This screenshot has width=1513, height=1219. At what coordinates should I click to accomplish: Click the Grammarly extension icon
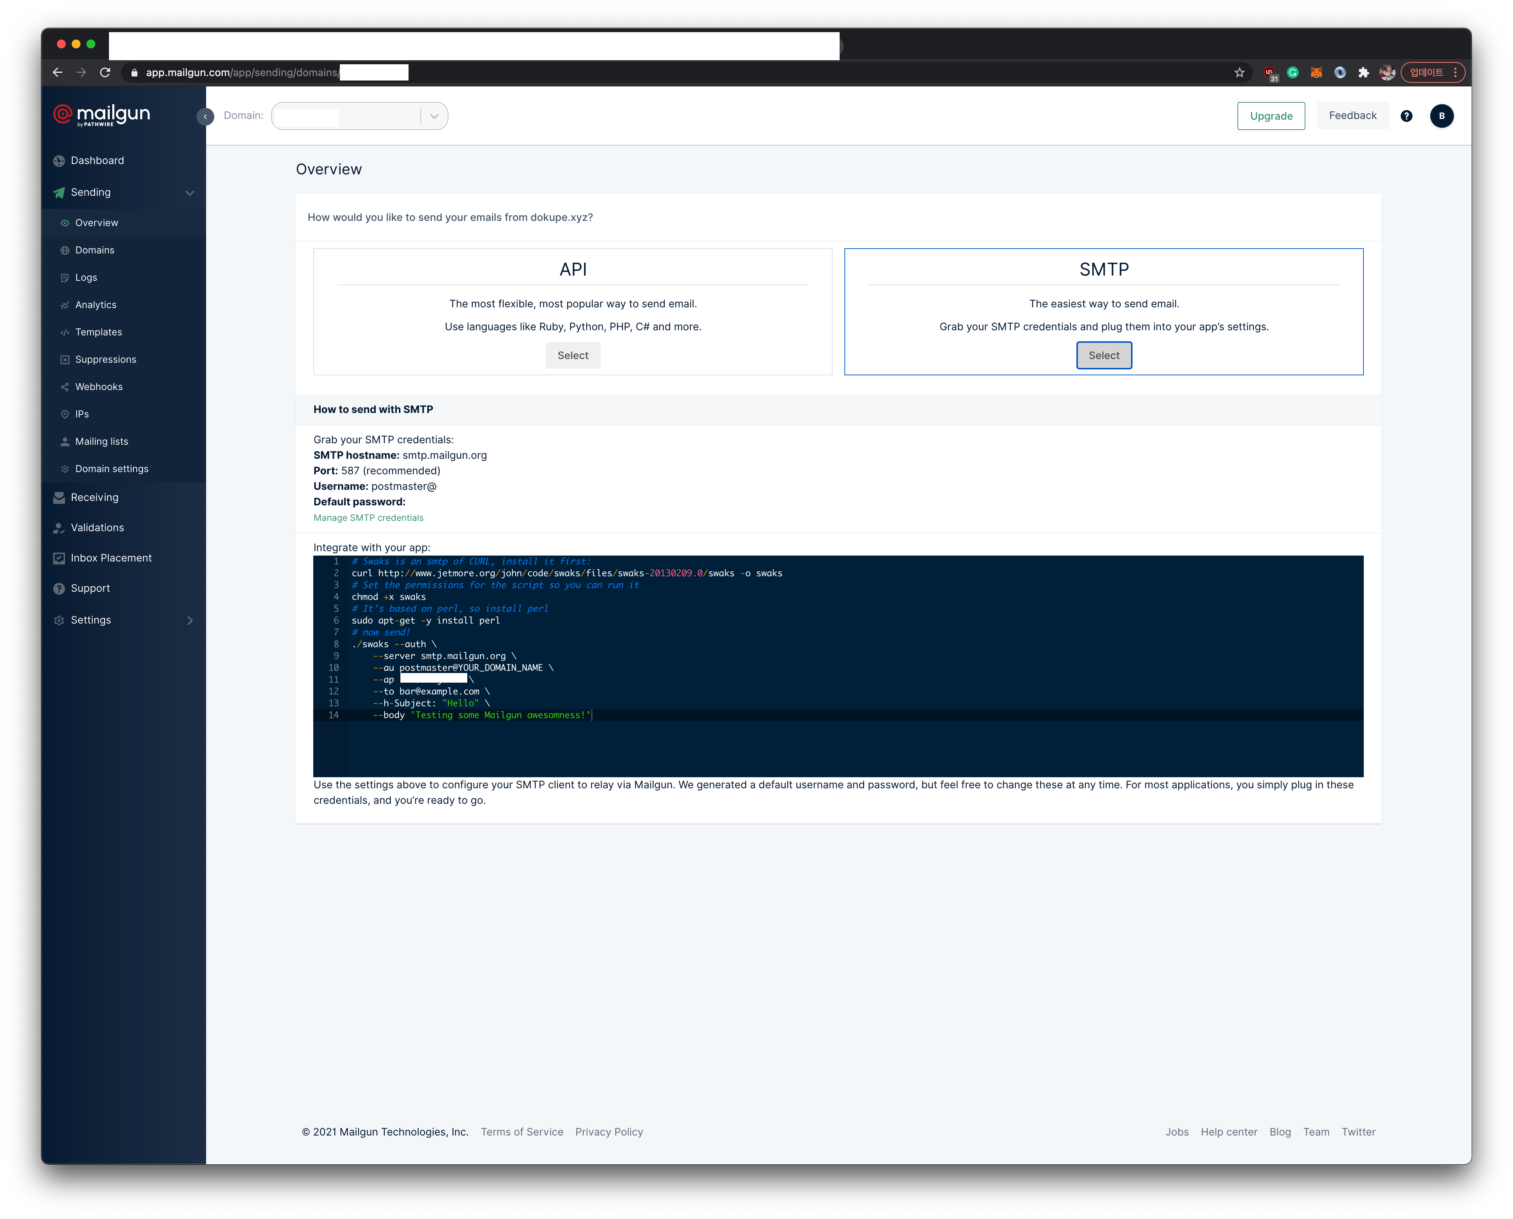pyautogui.click(x=1292, y=72)
